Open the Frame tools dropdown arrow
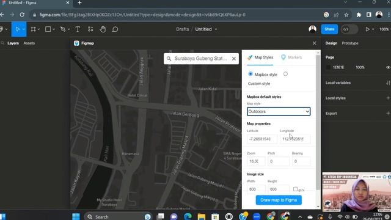 pyautogui.click(x=38, y=29)
